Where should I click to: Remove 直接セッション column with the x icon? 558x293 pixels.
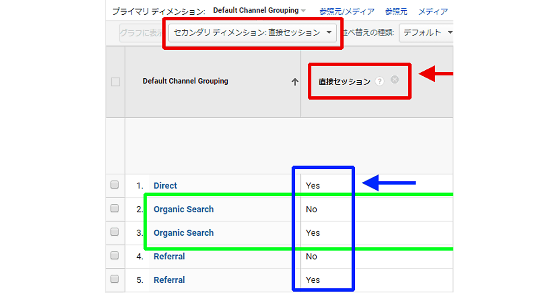tap(395, 80)
